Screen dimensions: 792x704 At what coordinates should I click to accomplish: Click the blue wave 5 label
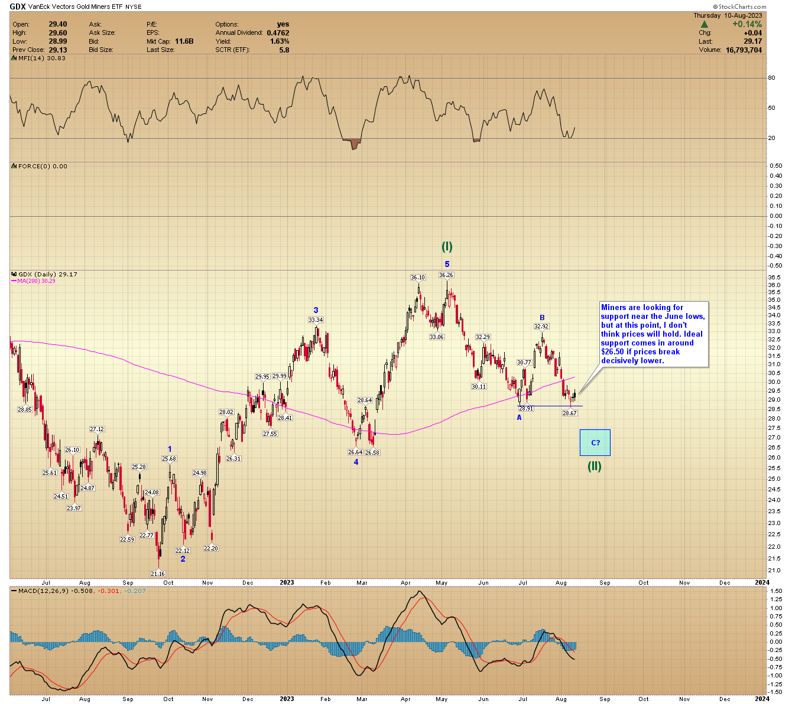tap(447, 264)
